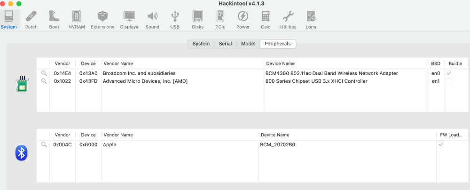Select vendor ID 0x1022 cell

(x=63, y=81)
